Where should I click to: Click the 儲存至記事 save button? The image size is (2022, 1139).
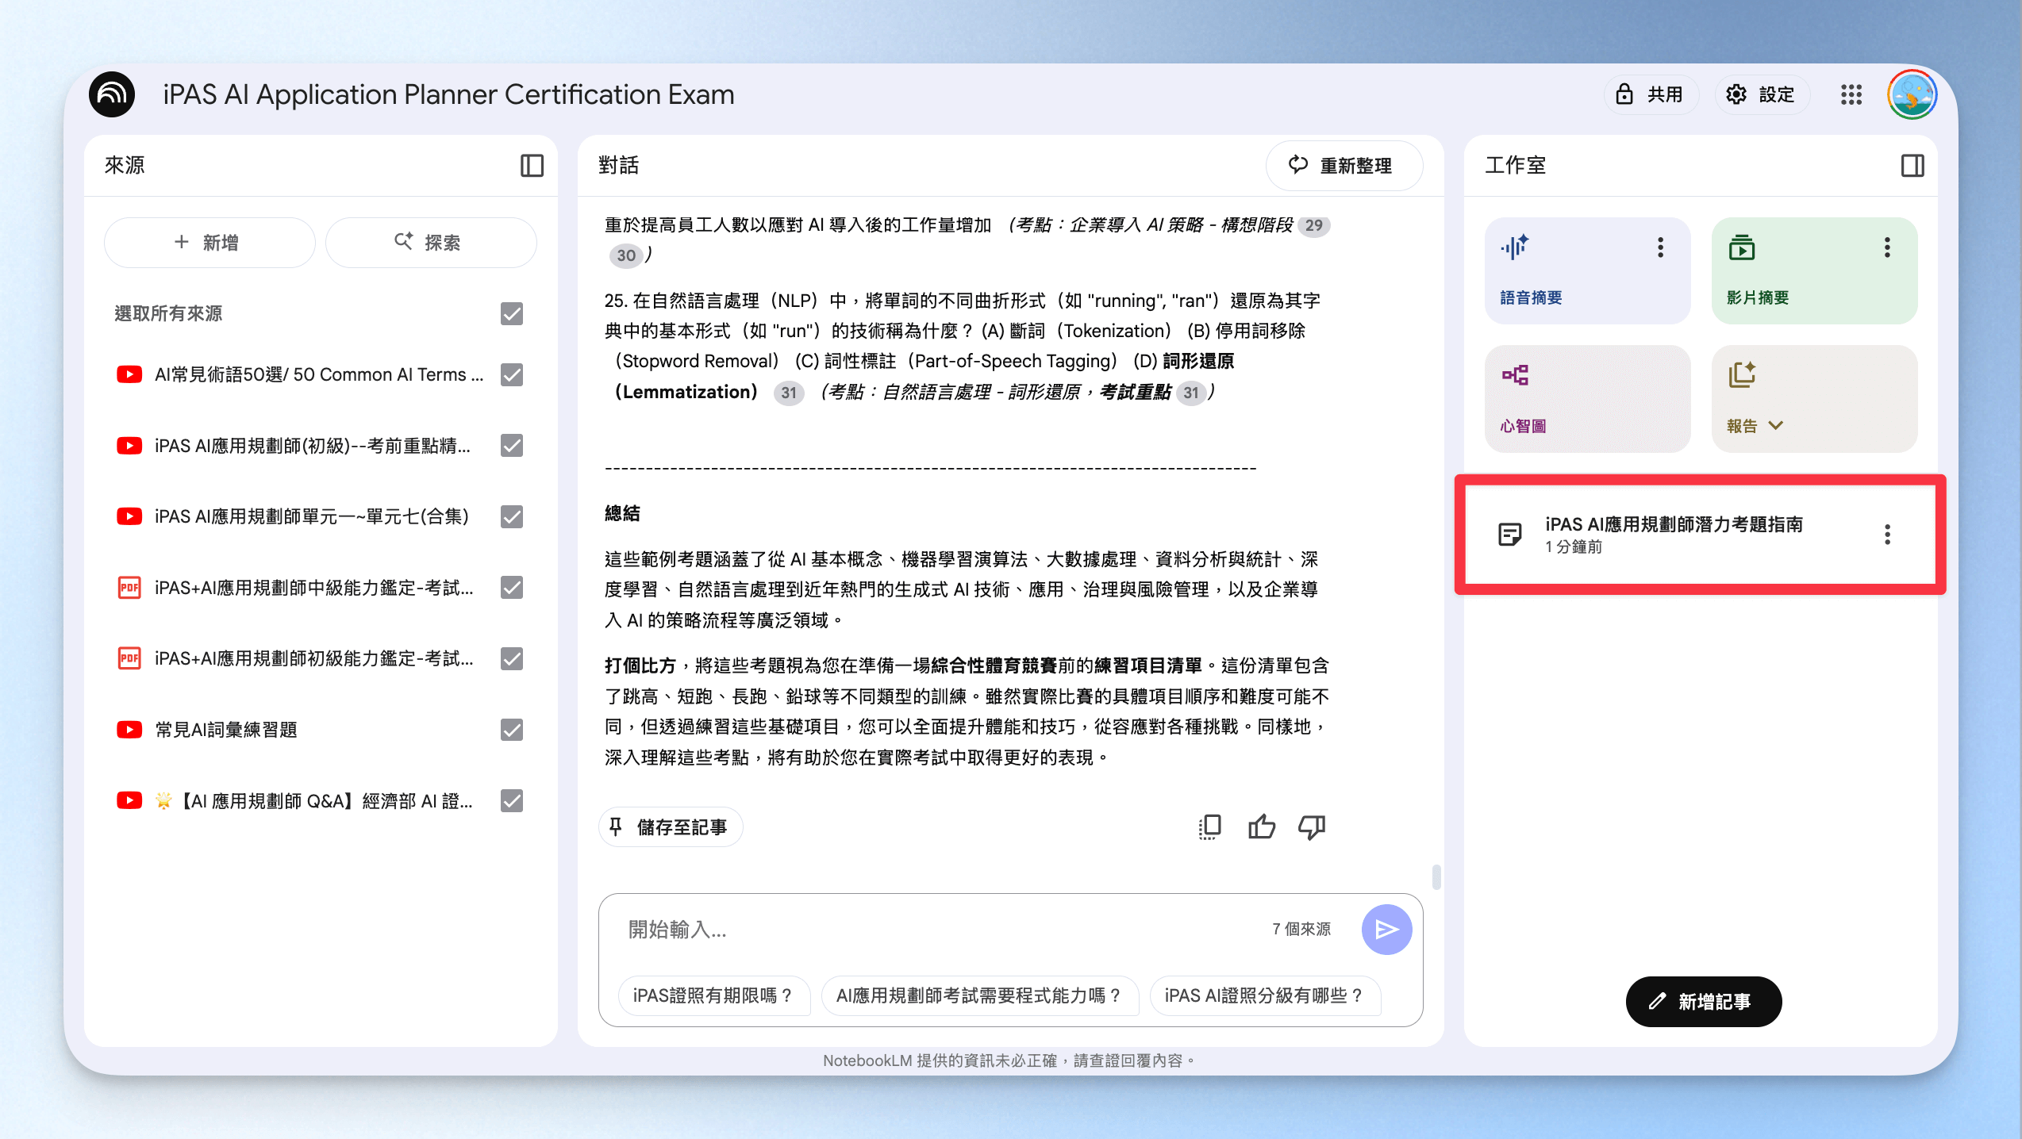(x=670, y=827)
